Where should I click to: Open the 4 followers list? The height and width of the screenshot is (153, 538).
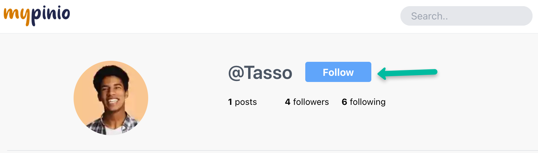(x=307, y=102)
